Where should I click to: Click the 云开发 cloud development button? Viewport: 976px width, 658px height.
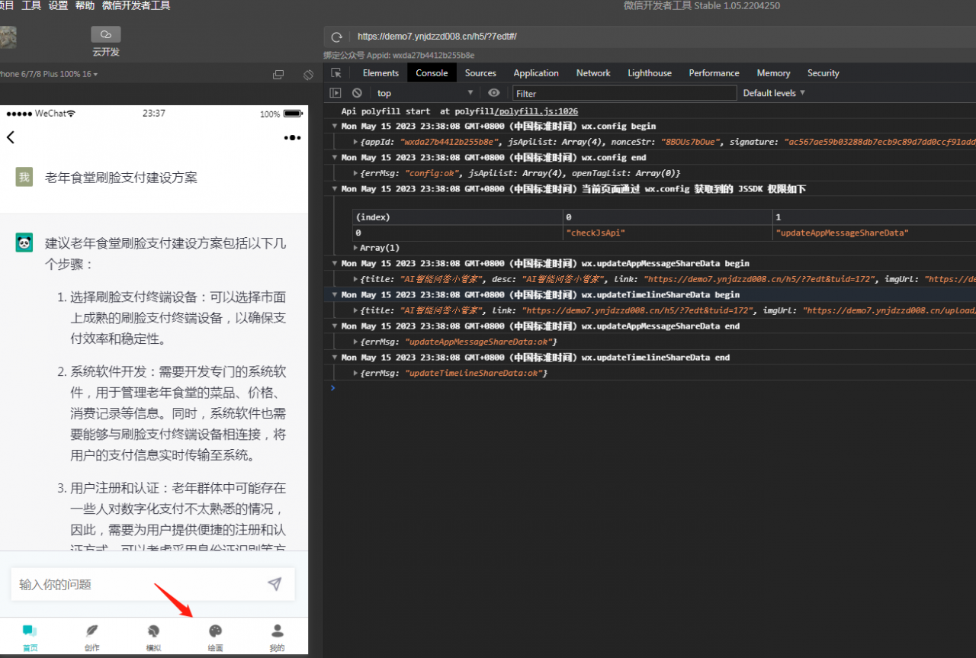[105, 35]
